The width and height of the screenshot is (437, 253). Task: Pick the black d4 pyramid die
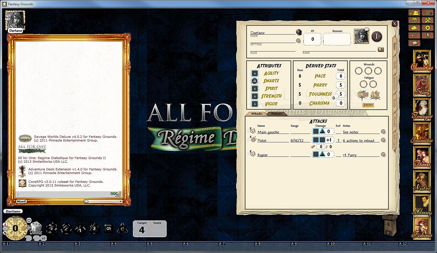pos(122,228)
